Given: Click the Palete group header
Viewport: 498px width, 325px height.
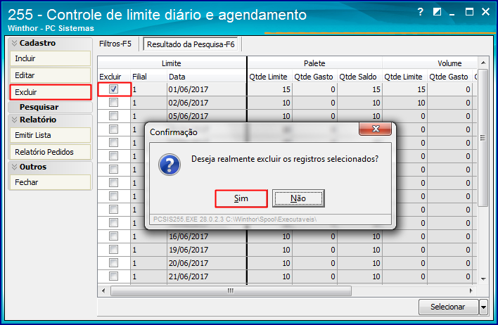Looking at the screenshot, I should (x=314, y=63).
